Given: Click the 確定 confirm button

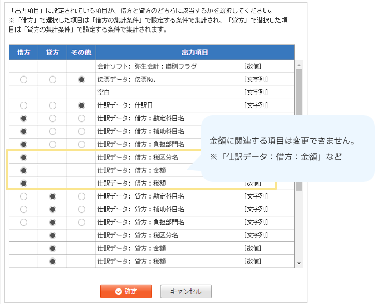Looking at the screenshot, I should coord(126,292).
